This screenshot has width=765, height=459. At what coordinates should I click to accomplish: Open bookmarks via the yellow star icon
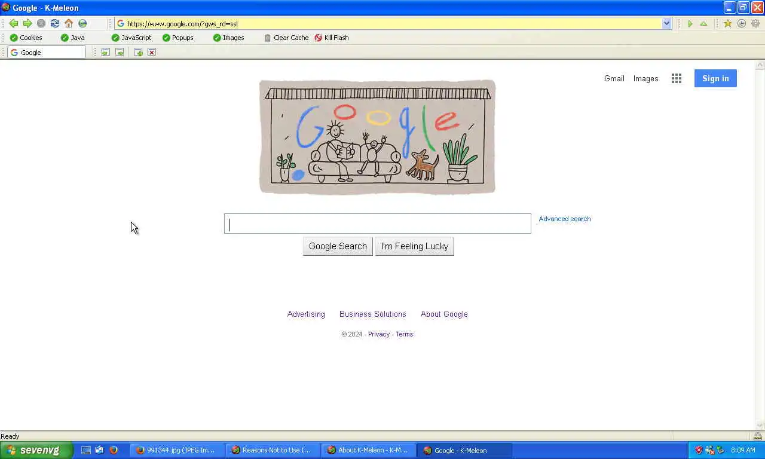[727, 23]
